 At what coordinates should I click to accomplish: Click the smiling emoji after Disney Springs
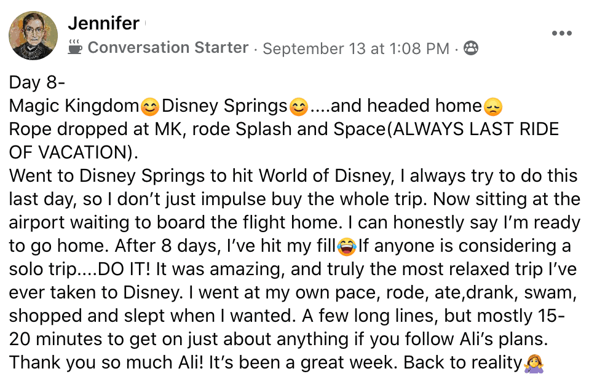pyautogui.click(x=299, y=106)
